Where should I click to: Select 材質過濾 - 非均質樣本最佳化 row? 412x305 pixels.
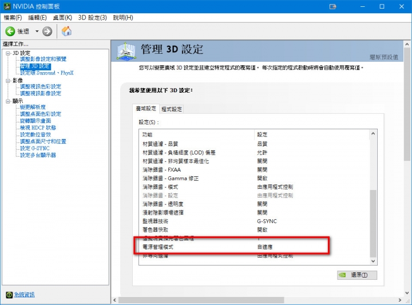click(x=254, y=161)
